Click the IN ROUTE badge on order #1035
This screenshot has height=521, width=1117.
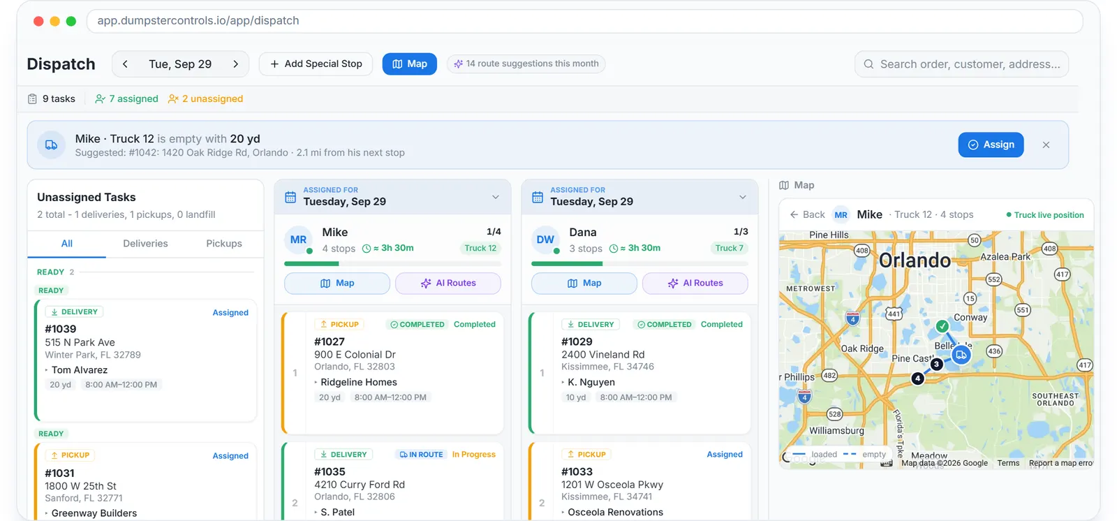pos(422,455)
